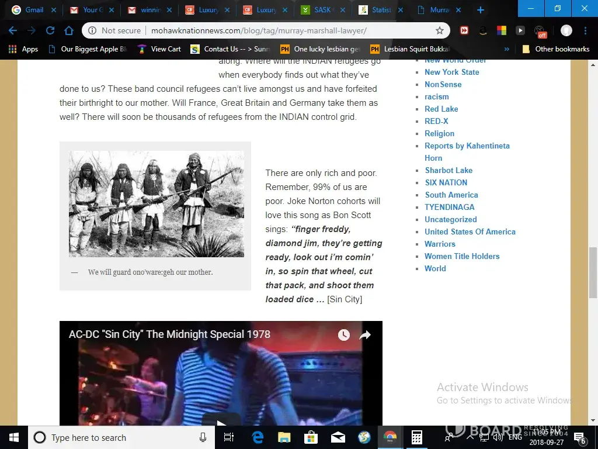Screen dimensions: 598x449
Task: Share the AC-DC video via arrow icon
Action: 365,334
